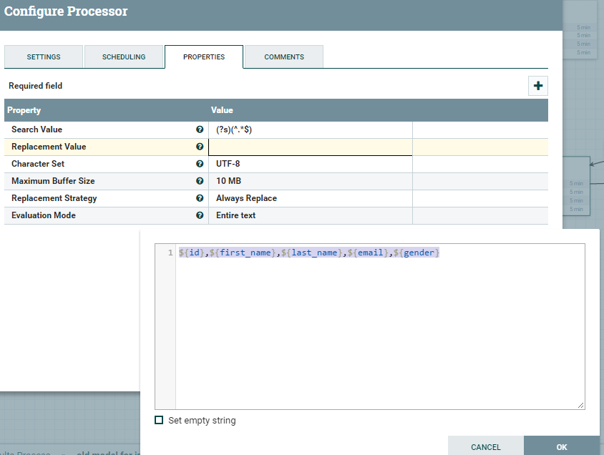Image resolution: width=604 pixels, height=455 pixels.
Task: Show help for Character Set property
Action: [x=200, y=164]
